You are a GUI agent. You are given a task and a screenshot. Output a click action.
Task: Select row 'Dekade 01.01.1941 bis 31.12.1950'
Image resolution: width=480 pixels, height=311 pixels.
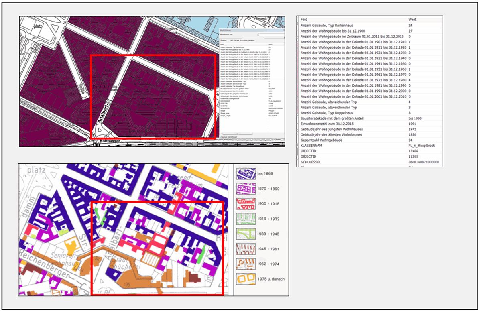tap(370, 64)
